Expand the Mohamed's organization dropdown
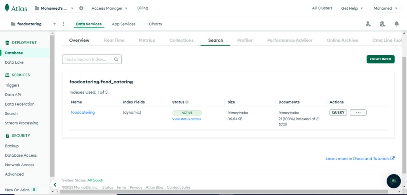The height and width of the screenshot is (195, 407). pos(72,8)
